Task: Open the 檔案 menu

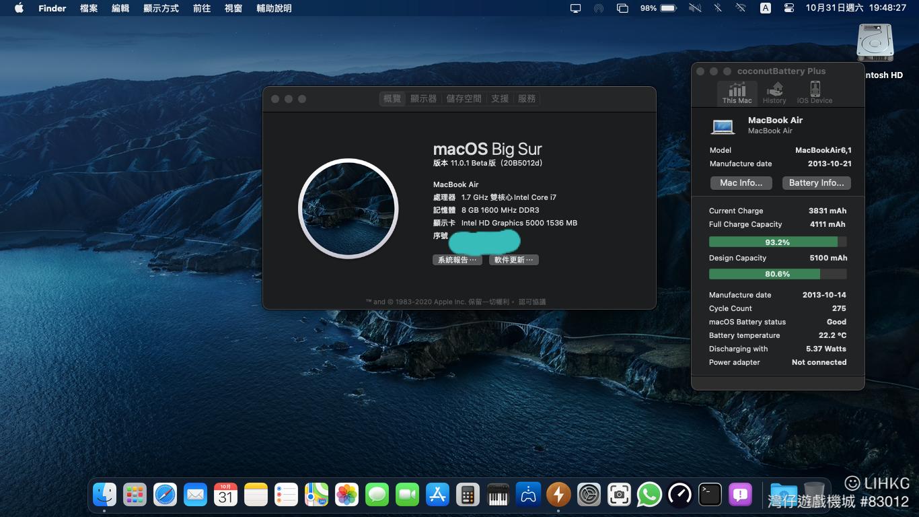Action: point(89,8)
